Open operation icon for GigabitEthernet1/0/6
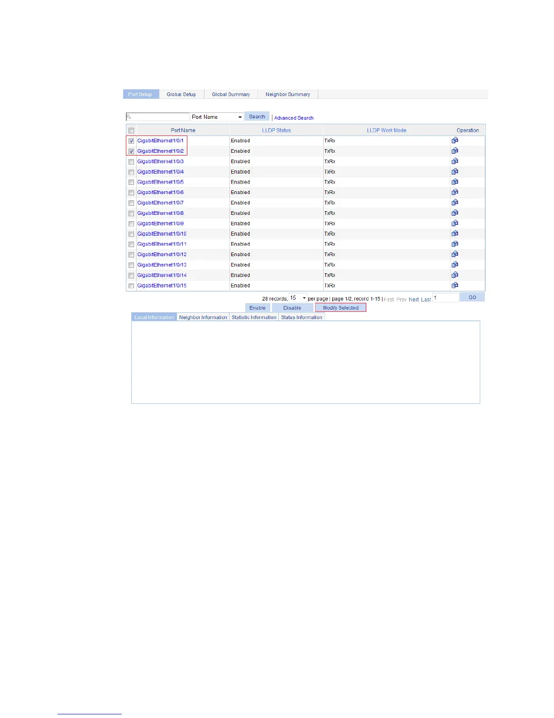This screenshot has width=554, height=718. point(455,192)
